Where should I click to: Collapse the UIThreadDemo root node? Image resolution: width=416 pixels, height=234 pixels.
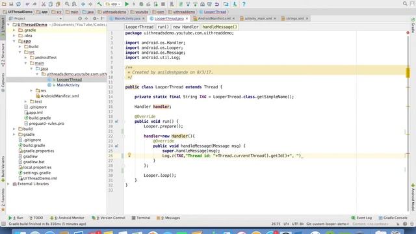[8, 25]
